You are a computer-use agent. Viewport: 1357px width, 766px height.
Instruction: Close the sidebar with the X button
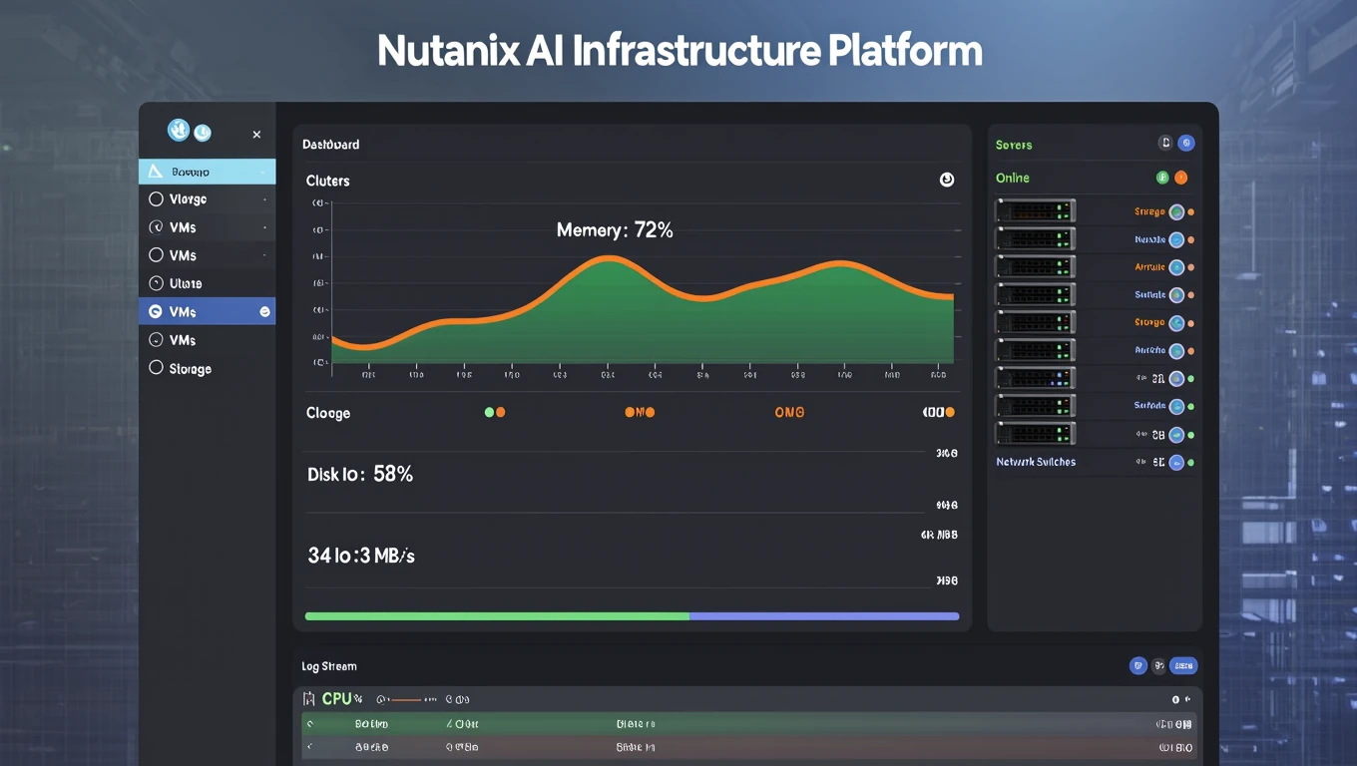(256, 135)
